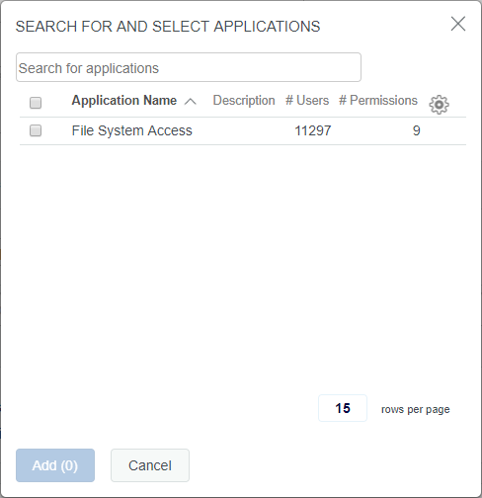Sort by the Application Name column header

tap(124, 101)
